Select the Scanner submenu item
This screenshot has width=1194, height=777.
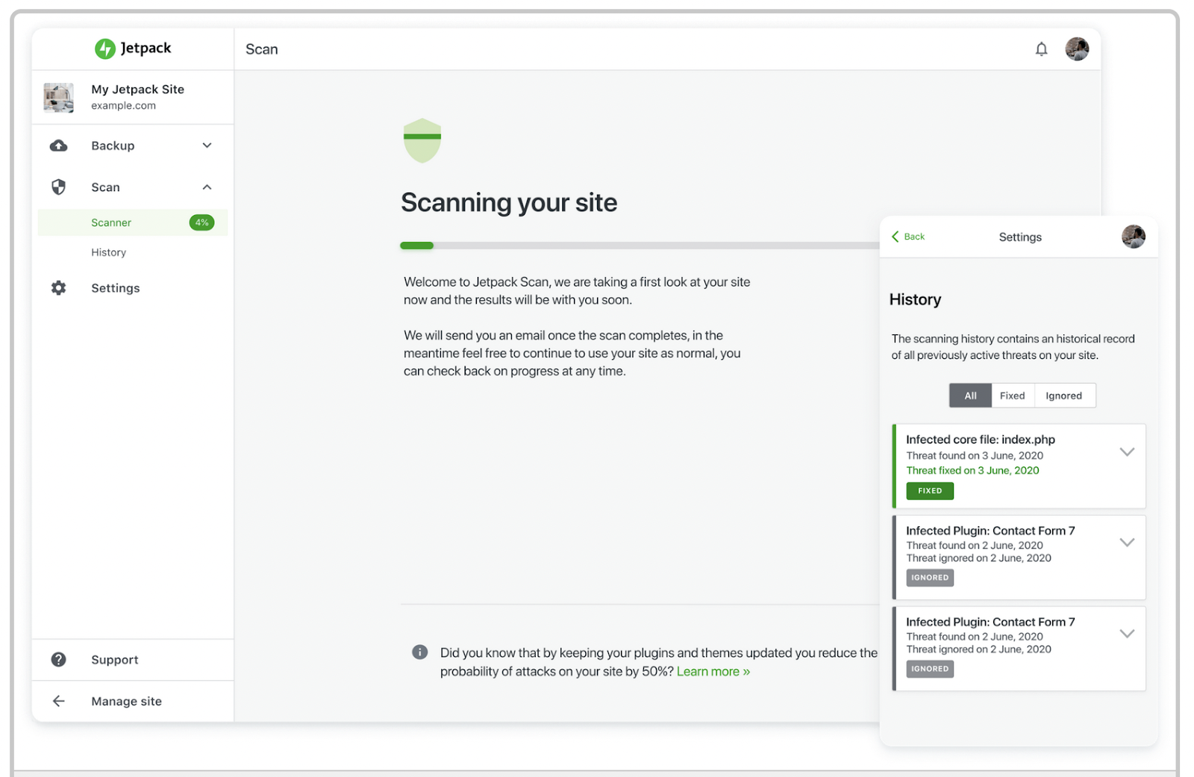133,222
